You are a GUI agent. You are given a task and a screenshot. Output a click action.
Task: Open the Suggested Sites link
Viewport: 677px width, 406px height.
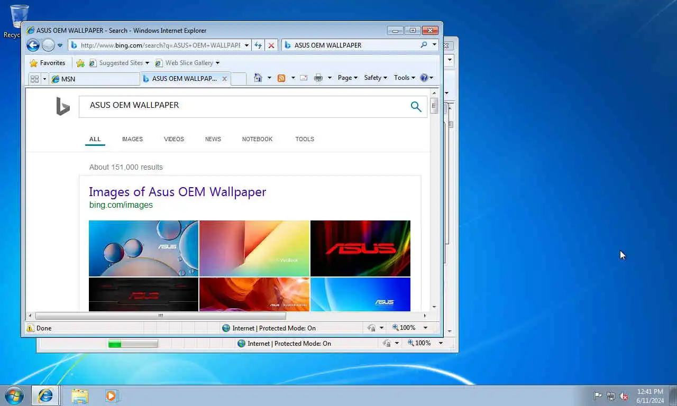[119, 63]
